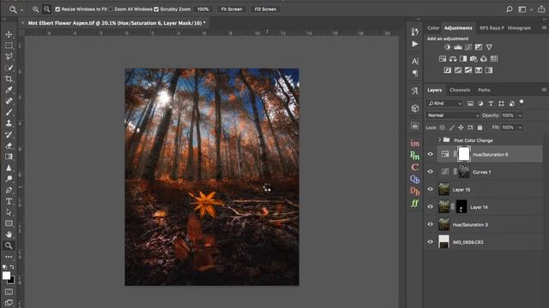Hide the IMG_0659.CR2 layer
This screenshot has height=308, width=549.
click(x=431, y=241)
